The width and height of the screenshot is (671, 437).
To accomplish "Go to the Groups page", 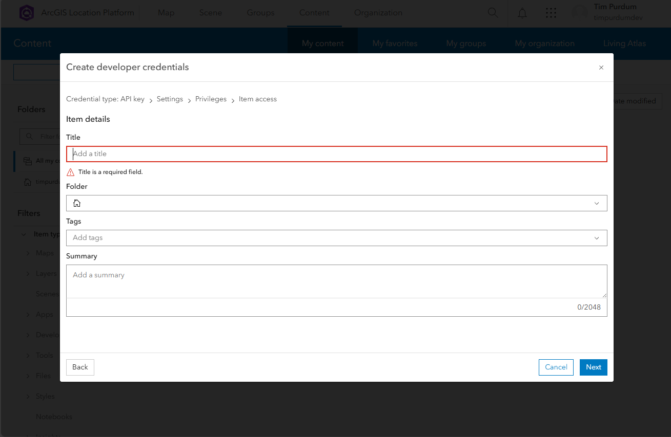I will click(x=260, y=13).
